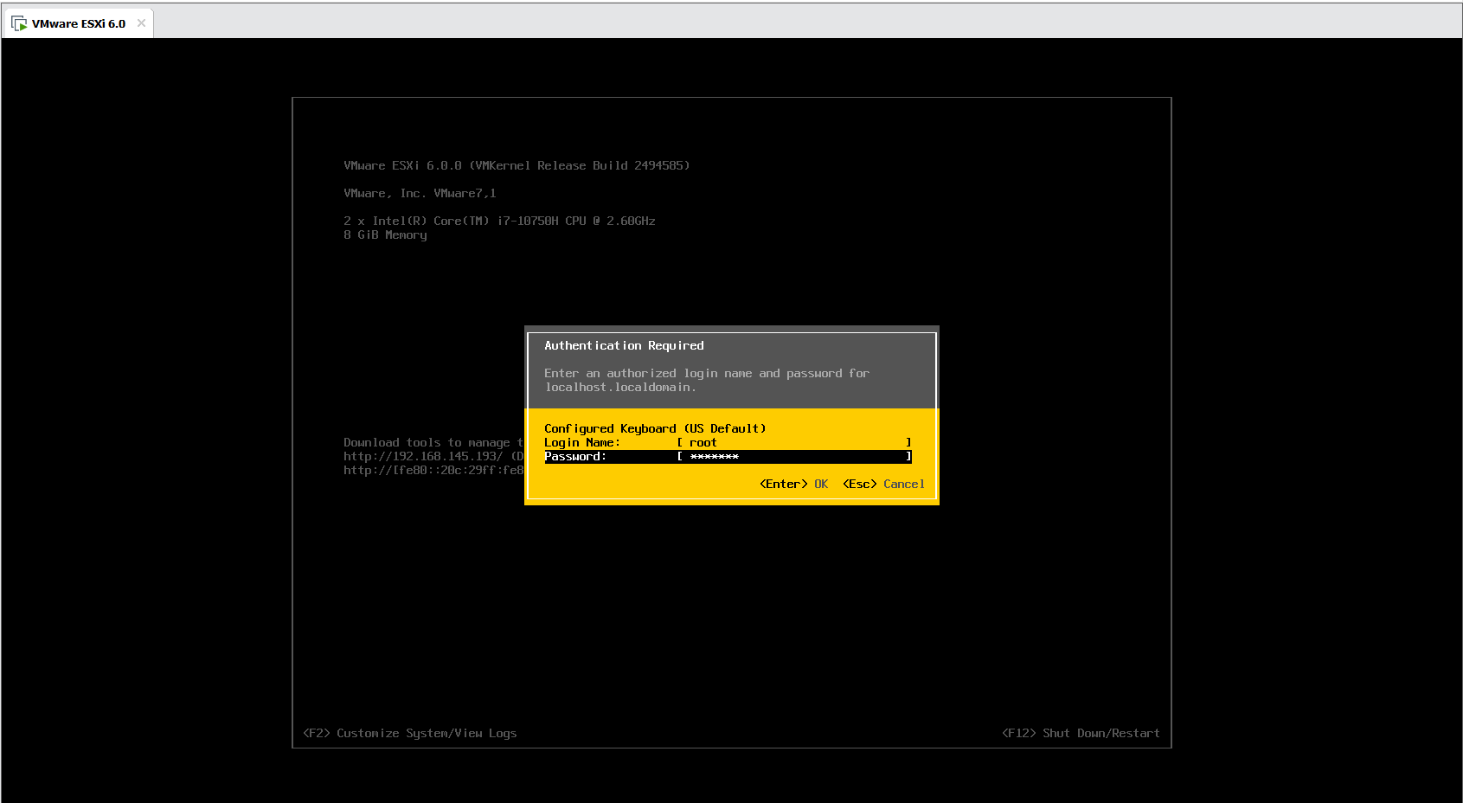Click the 'Configured Keyboard (US Default)' text
Image resolution: width=1463 pixels, height=803 pixels.
click(655, 428)
